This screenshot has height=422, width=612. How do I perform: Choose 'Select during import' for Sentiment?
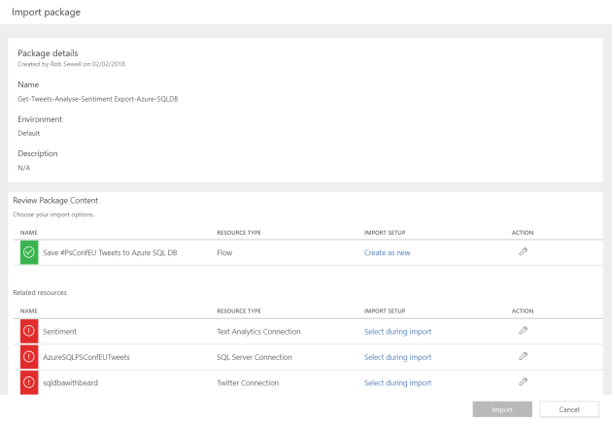(x=397, y=331)
